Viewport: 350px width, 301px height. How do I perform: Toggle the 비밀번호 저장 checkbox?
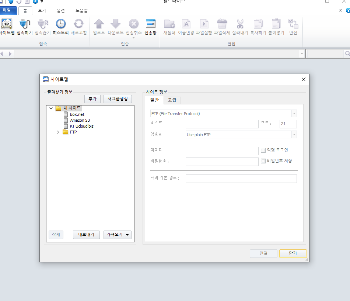point(263,161)
